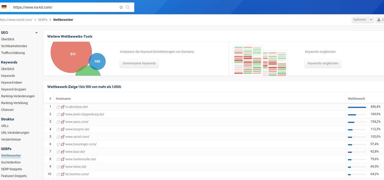Click the export download icon button
384x180 pixels.
380,20
